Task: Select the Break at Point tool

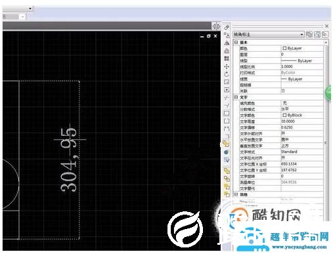Action: tap(227, 113)
